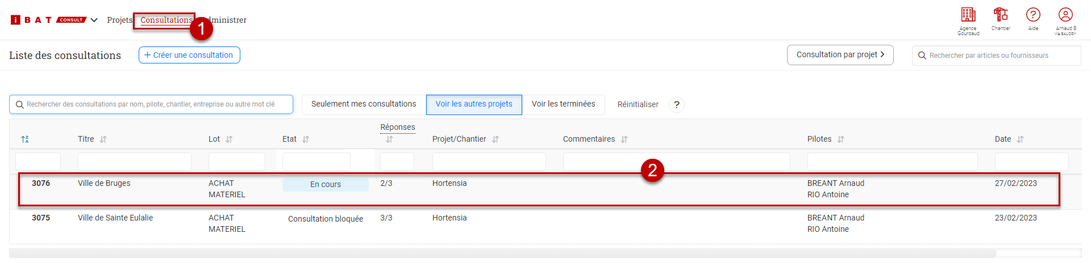This screenshot has height=263, width=1091.
Task: Click Créer une consultation button
Action: [x=189, y=55]
